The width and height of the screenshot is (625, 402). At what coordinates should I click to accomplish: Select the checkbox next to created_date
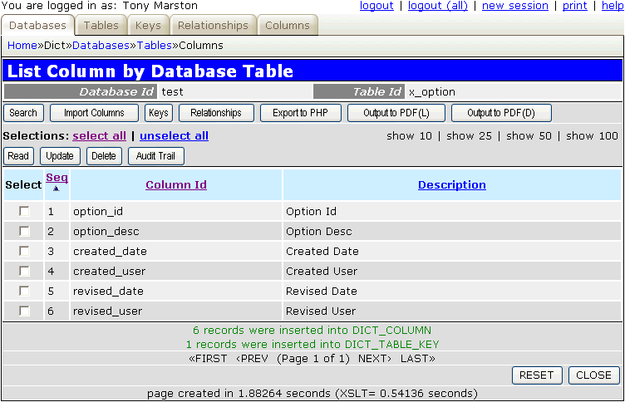pyautogui.click(x=24, y=252)
